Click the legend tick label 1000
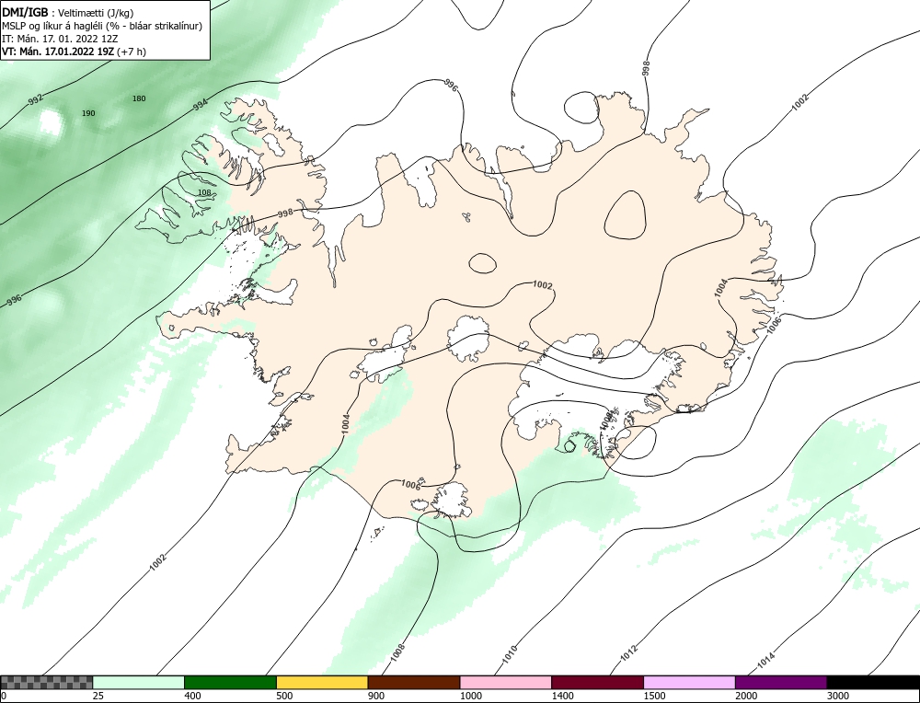This screenshot has width=920, height=703. coord(470,696)
